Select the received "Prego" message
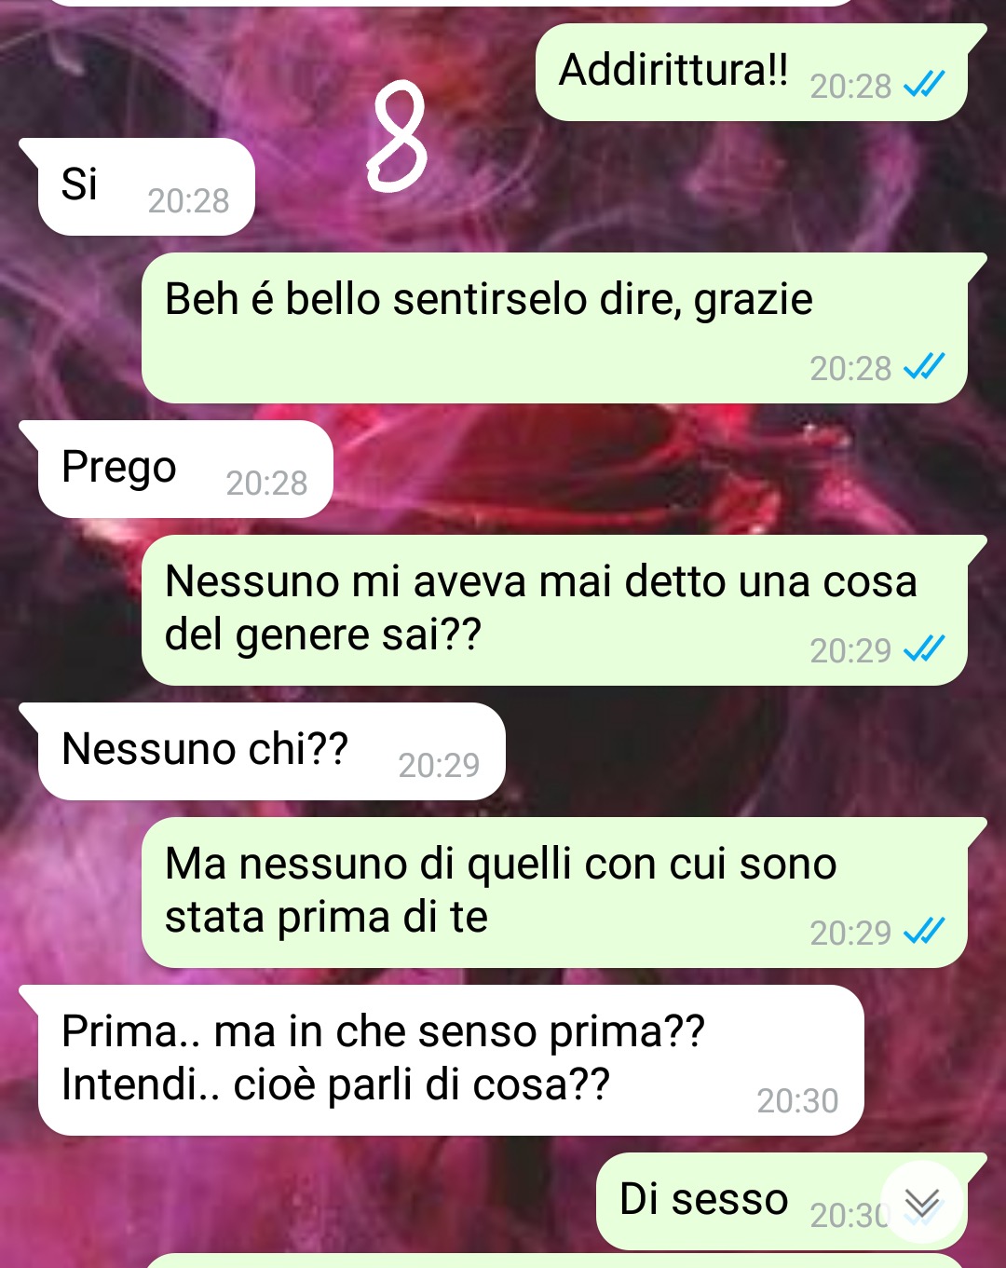1006x1268 pixels. pos(176,469)
